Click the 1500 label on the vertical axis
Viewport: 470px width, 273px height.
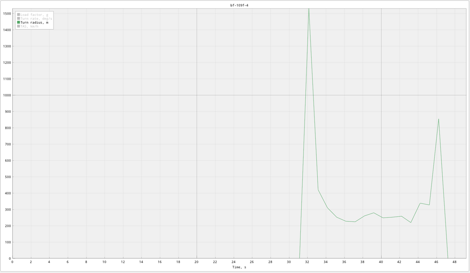pyautogui.click(x=7, y=14)
